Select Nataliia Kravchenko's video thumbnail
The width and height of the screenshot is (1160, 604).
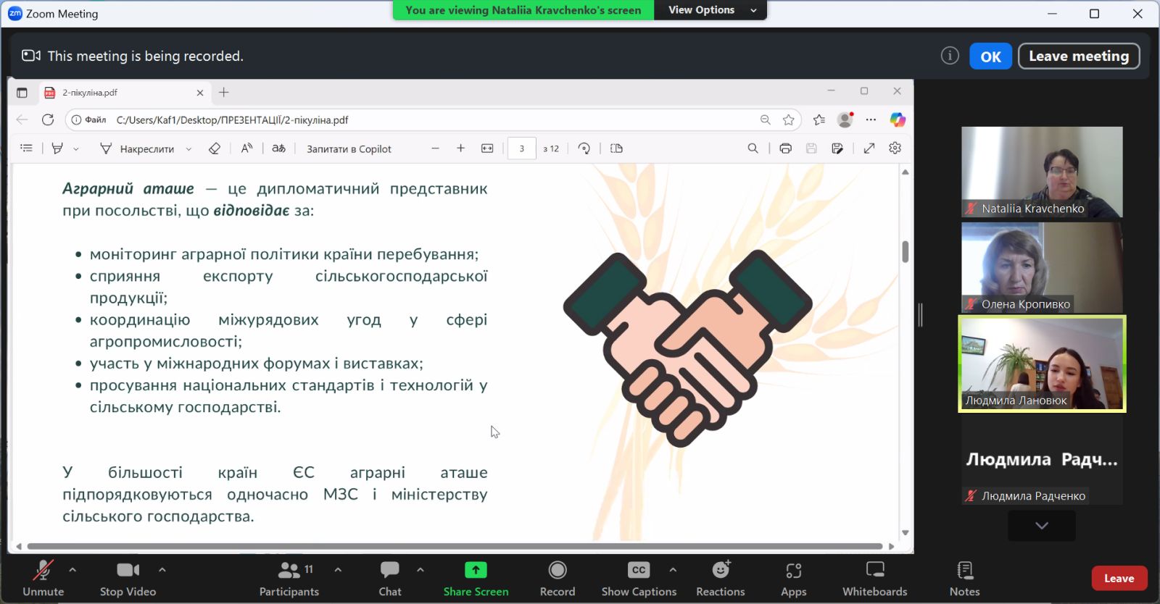click(1042, 172)
